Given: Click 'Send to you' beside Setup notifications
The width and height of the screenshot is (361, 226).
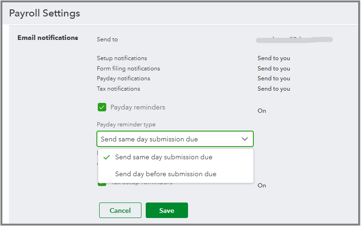Looking at the screenshot, I should [x=274, y=58].
